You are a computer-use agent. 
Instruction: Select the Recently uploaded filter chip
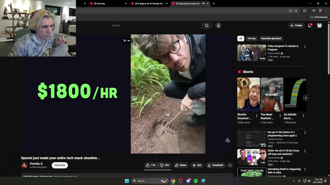point(271,38)
